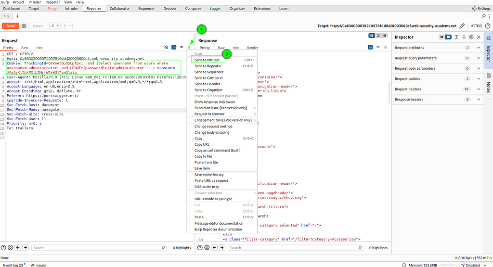This screenshot has width=493, height=267.
Task: Open Repeater help question mark icon
Action: pos(487,26)
